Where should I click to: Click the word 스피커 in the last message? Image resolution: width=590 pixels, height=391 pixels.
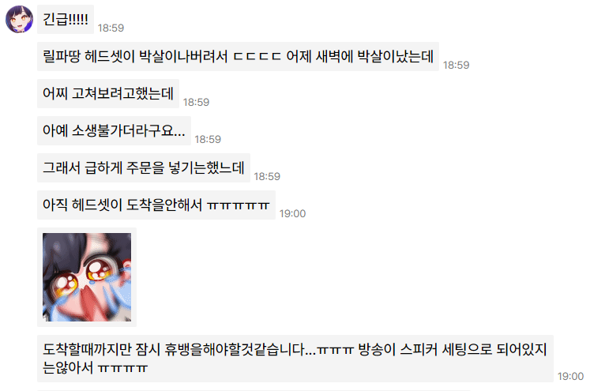(419, 350)
